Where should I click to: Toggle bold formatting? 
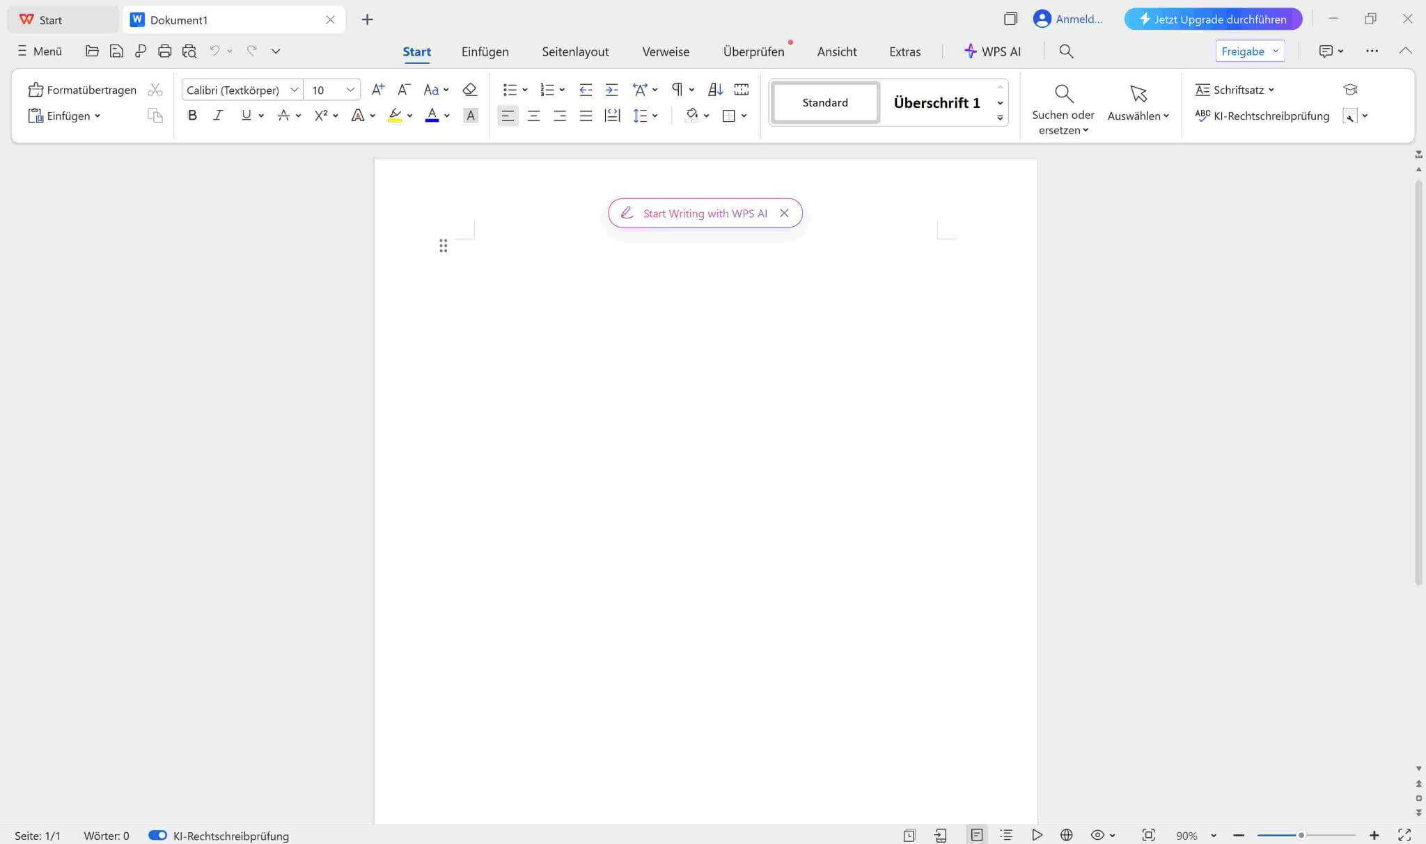point(192,115)
